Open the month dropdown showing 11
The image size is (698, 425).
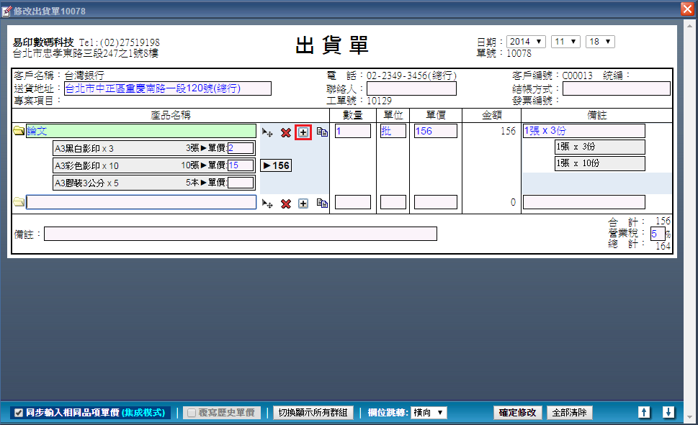click(565, 42)
